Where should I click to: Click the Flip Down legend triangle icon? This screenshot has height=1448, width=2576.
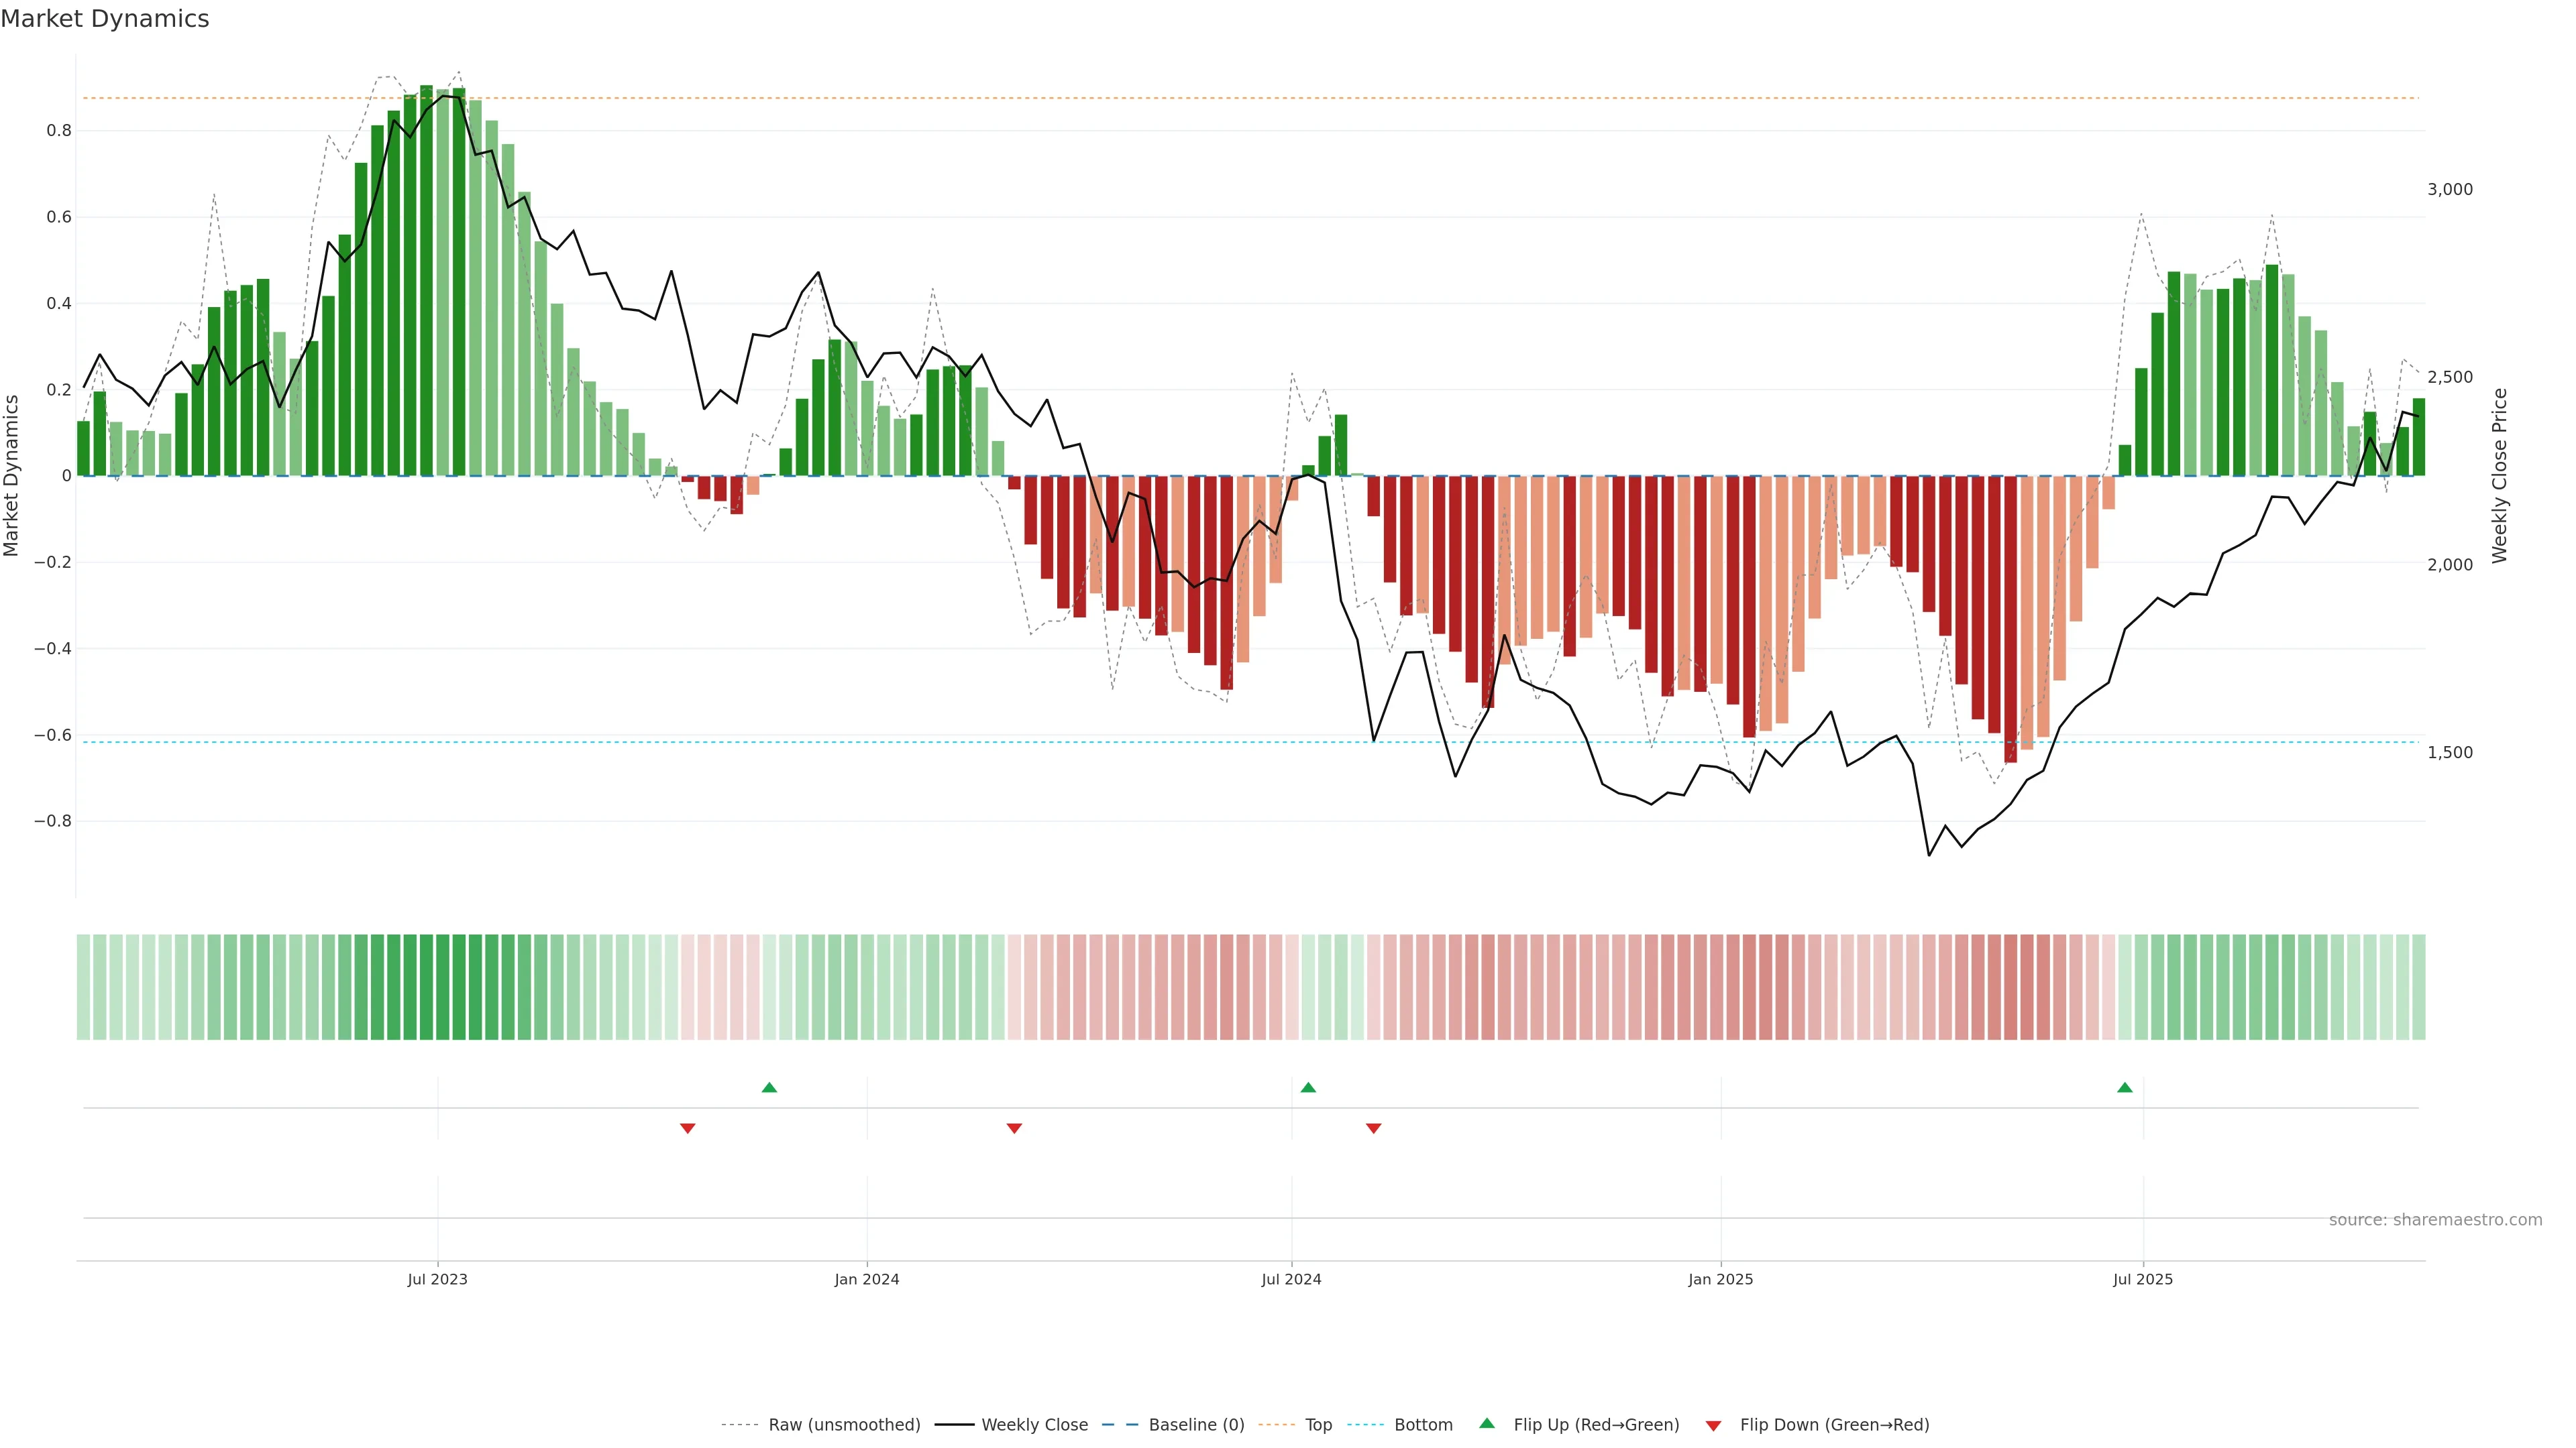1713,1426
